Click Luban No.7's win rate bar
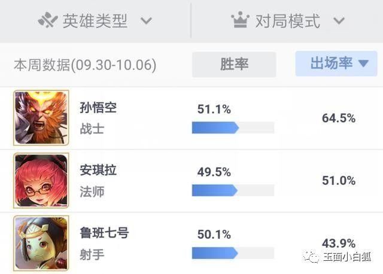The width and height of the screenshot is (383, 274). pyautogui.click(x=233, y=253)
